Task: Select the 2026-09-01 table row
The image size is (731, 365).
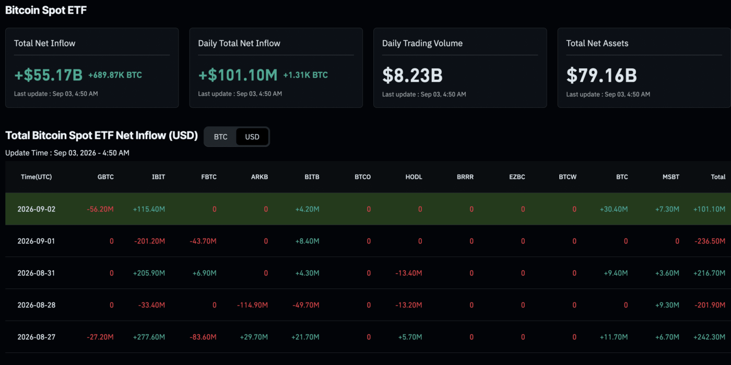Action: pos(368,241)
